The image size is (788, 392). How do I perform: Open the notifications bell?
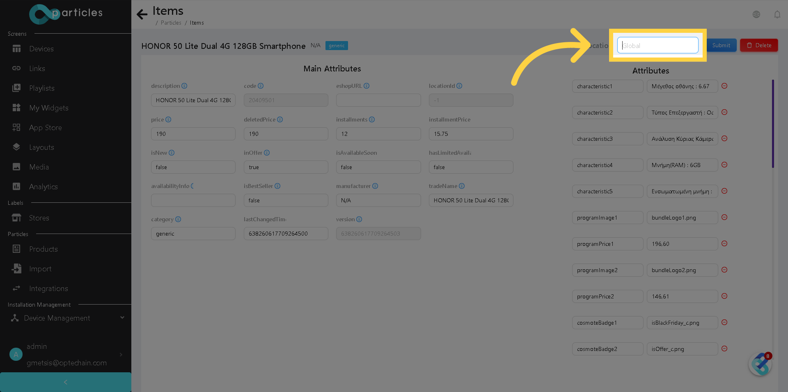777,14
